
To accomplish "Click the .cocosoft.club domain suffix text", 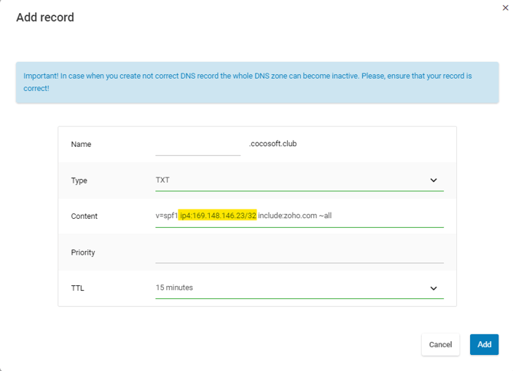I will pyautogui.click(x=273, y=144).
